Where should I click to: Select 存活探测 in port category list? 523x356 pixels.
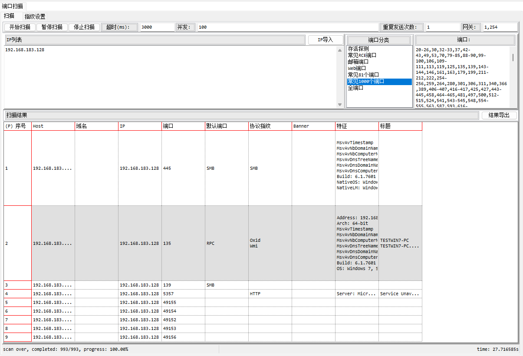359,49
